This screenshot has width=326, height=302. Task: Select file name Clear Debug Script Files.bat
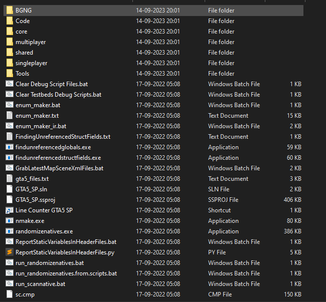[x=52, y=84]
